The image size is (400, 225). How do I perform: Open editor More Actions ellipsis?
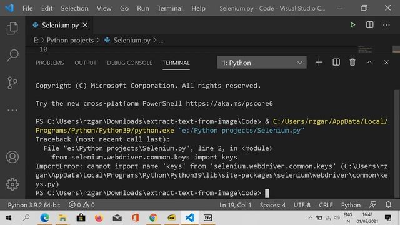(x=386, y=25)
